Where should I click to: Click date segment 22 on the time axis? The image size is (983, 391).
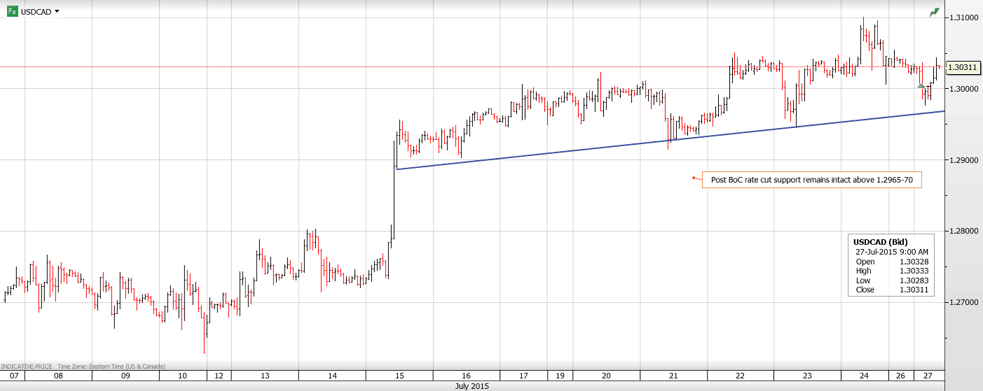click(x=739, y=376)
